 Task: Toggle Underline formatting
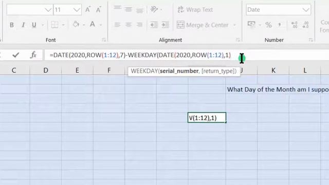pos(34,25)
